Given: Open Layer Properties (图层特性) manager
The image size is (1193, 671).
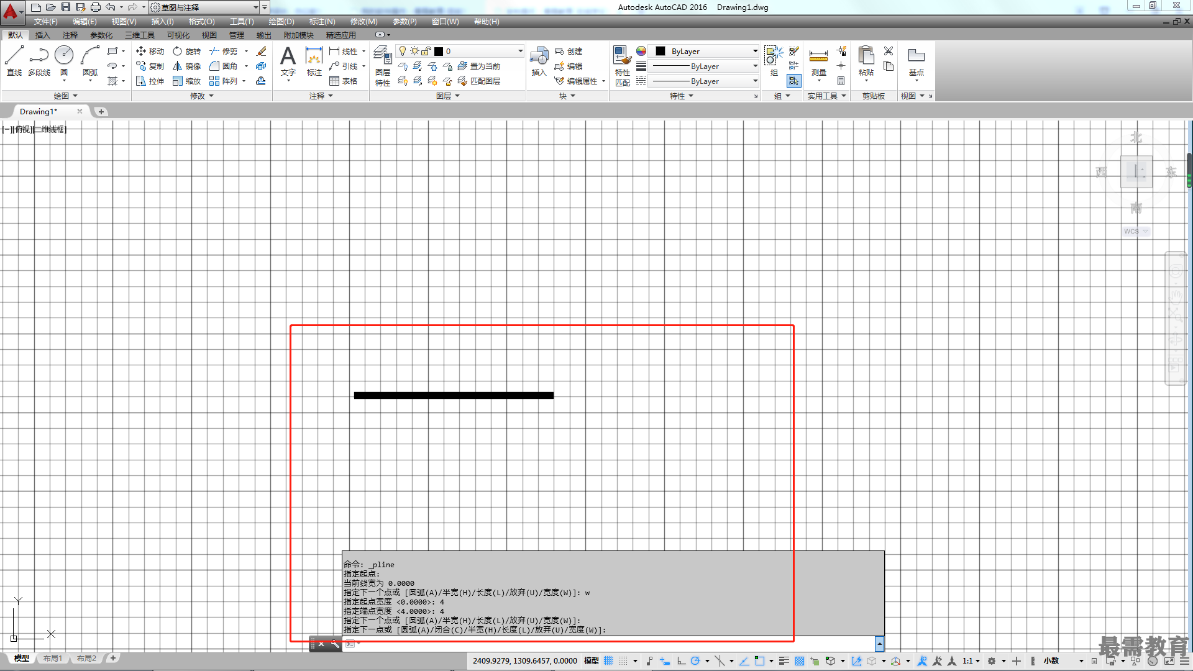Looking at the screenshot, I should click(383, 66).
